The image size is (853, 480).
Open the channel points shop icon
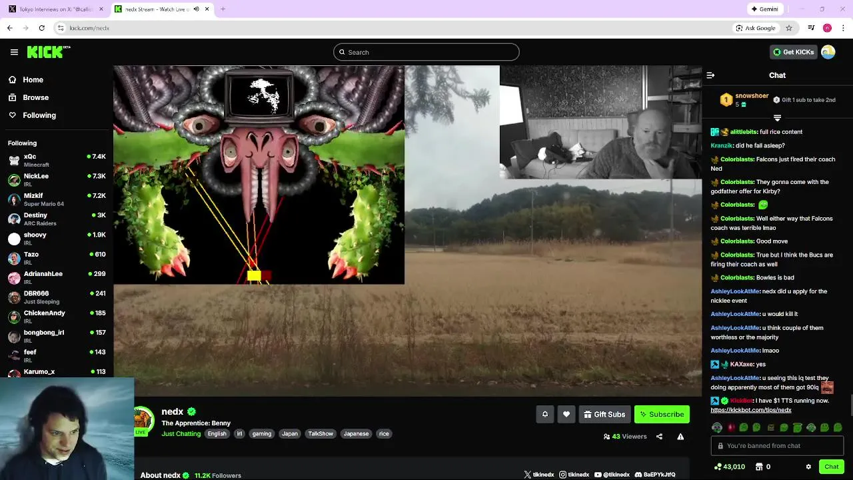(759, 467)
